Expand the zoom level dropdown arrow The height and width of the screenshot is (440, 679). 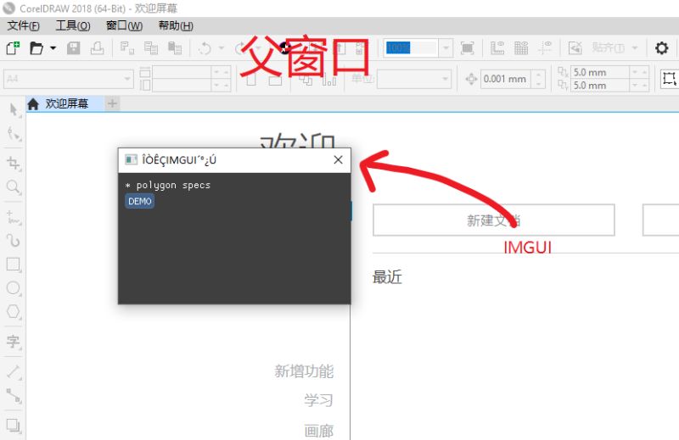446,47
